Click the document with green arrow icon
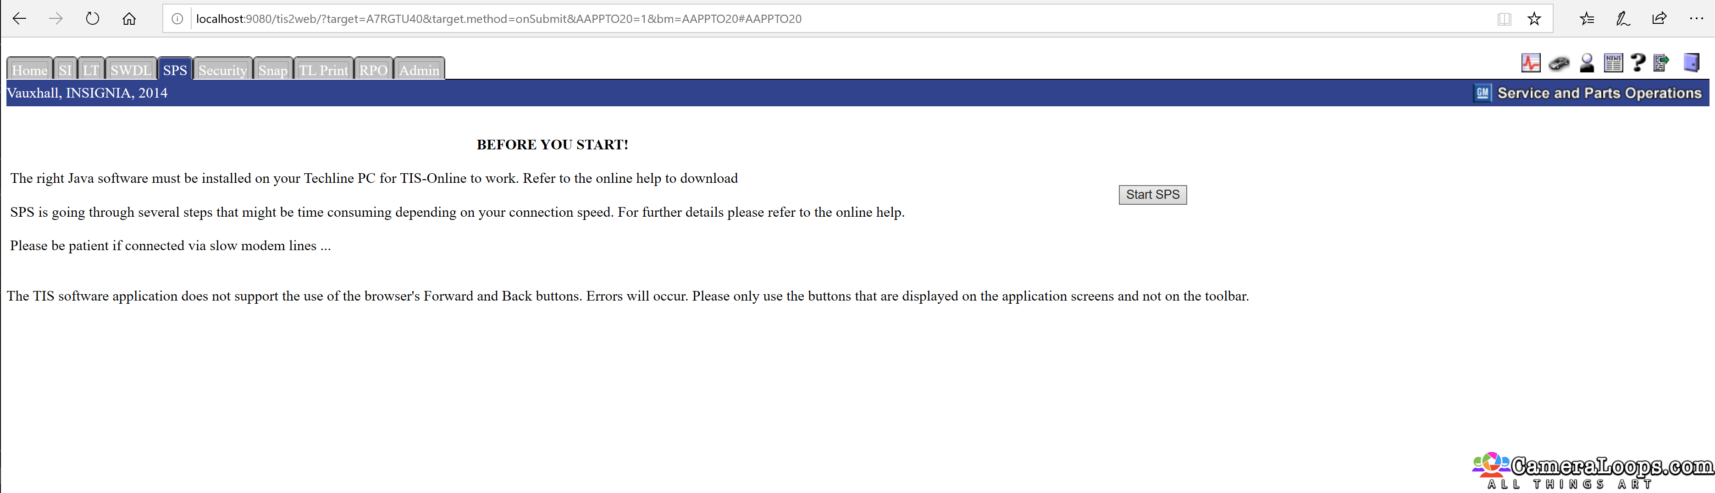 [x=1661, y=63]
